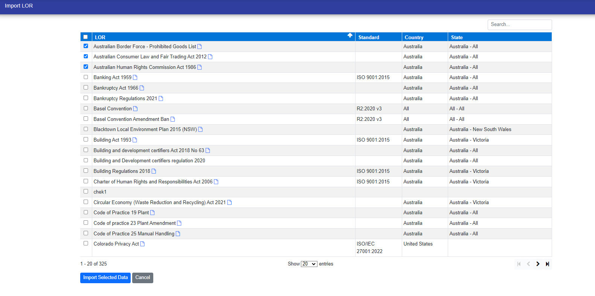Open document icon for Bankruptcy Act 1966

[142, 88]
